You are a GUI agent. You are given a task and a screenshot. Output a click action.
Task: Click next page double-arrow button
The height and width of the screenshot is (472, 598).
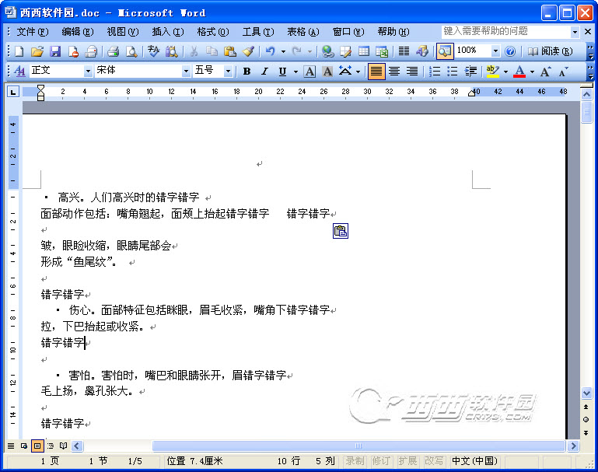click(586, 433)
